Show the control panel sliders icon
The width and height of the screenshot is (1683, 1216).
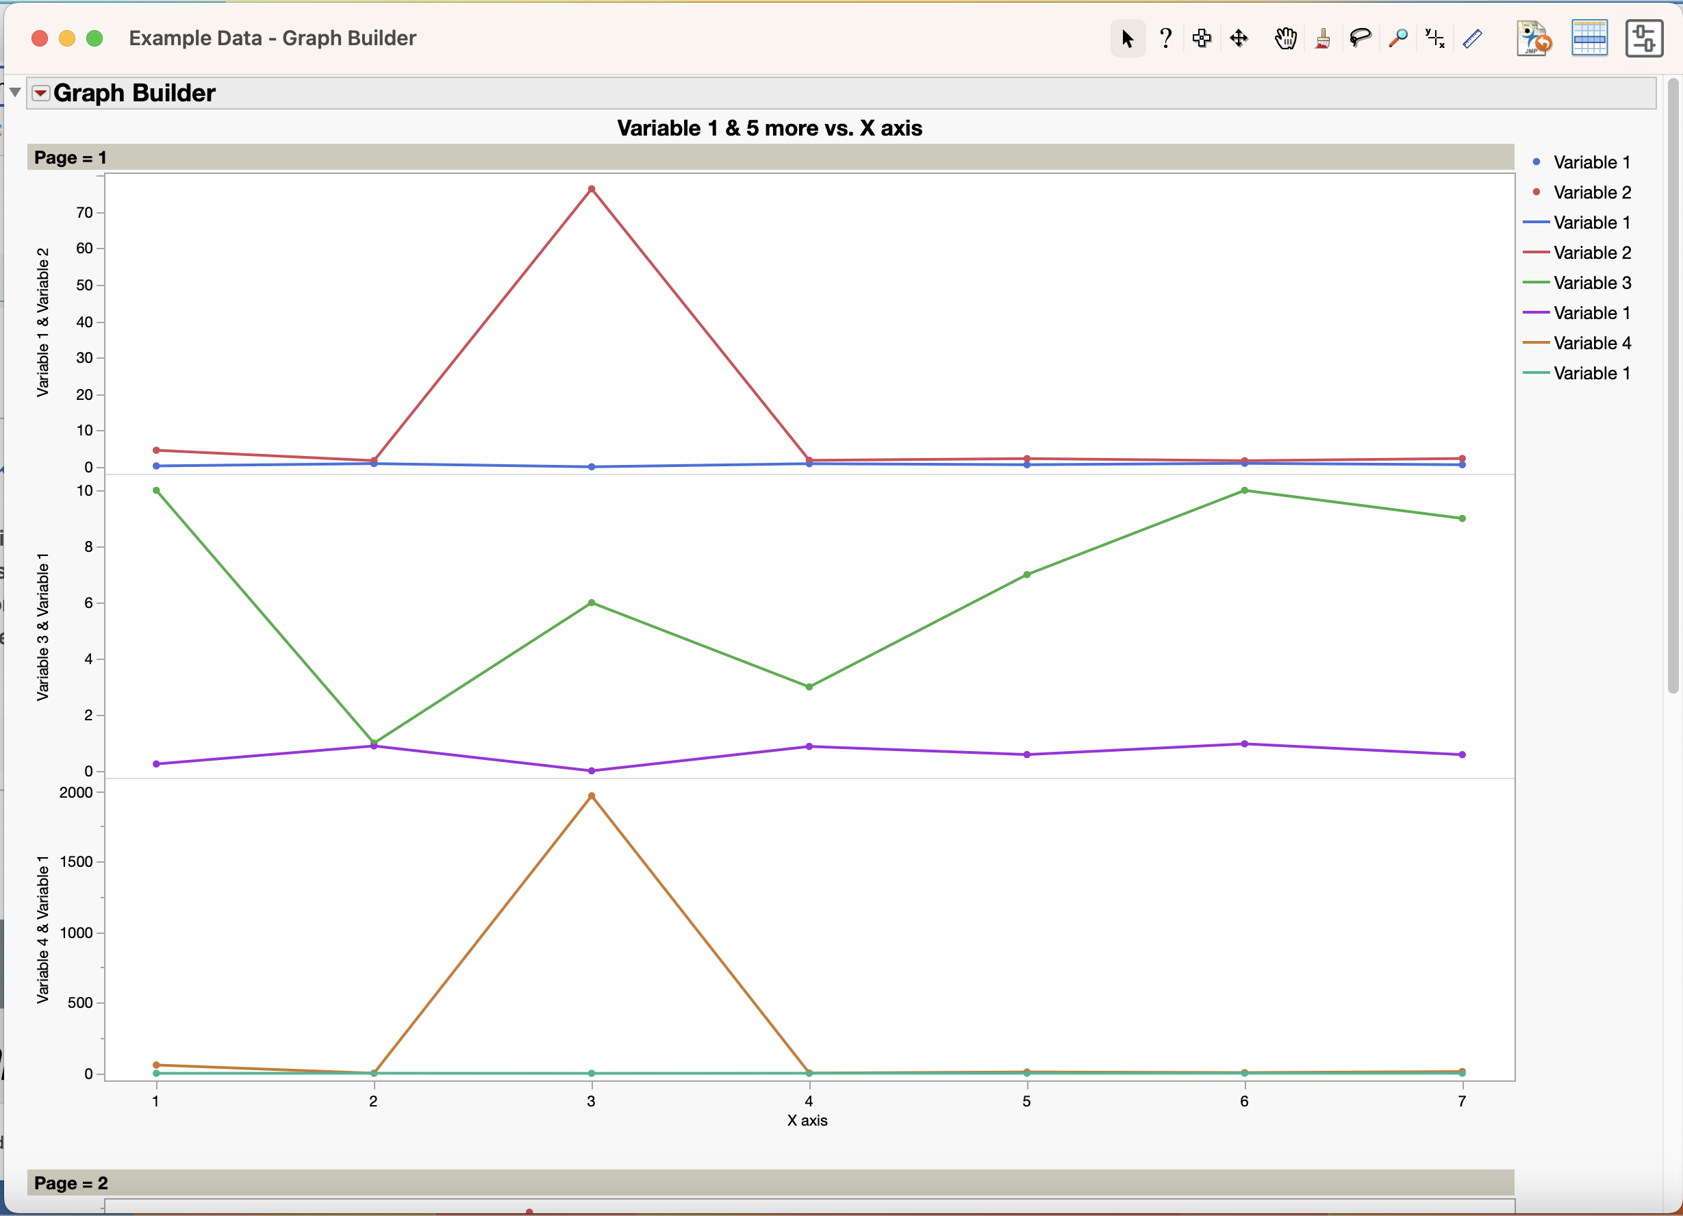click(1644, 38)
